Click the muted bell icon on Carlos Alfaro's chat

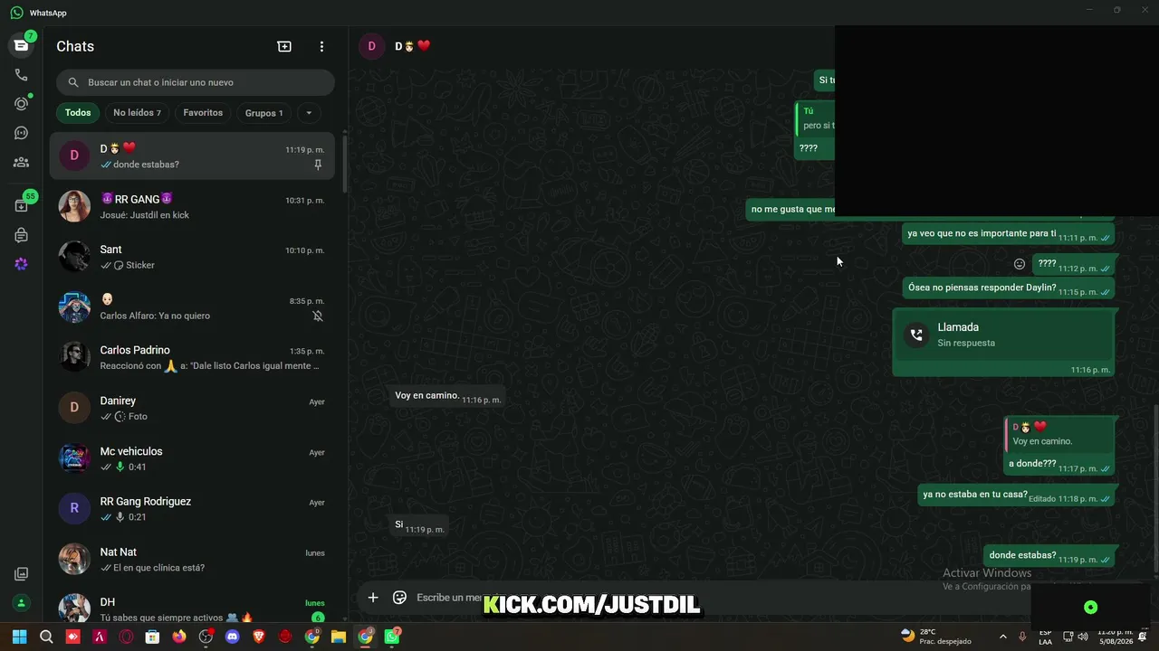click(318, 316)
